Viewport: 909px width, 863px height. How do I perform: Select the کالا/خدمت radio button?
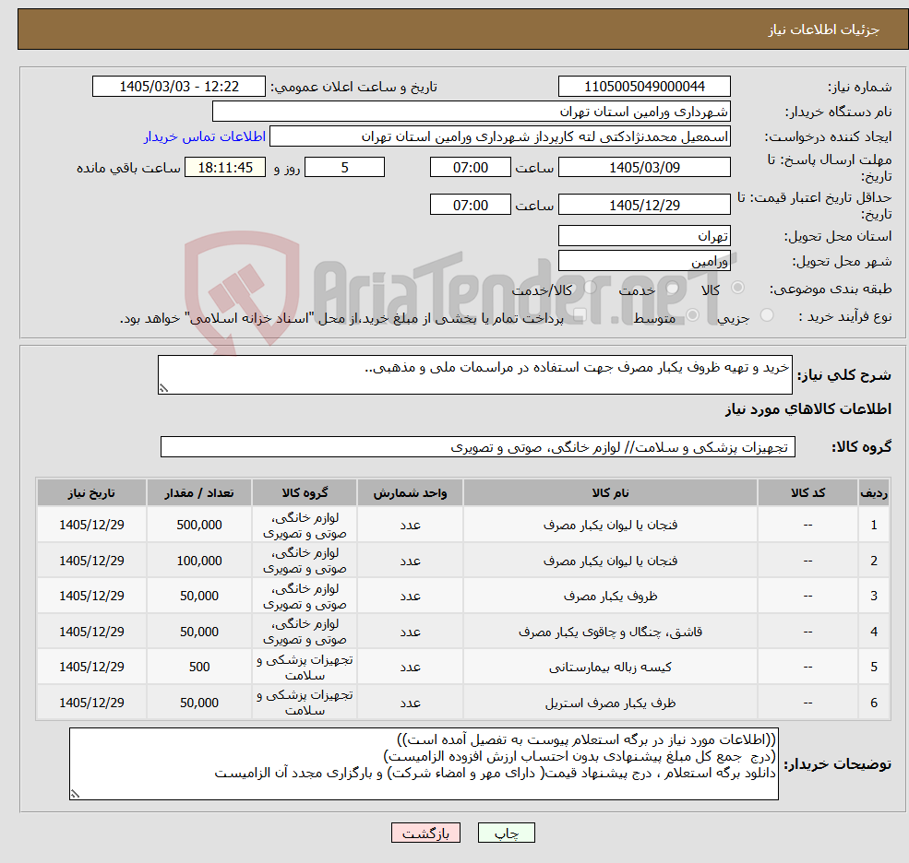pyautogui.click(x=590, y=288)
